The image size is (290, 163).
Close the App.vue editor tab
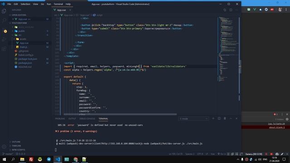click(70, 10)
